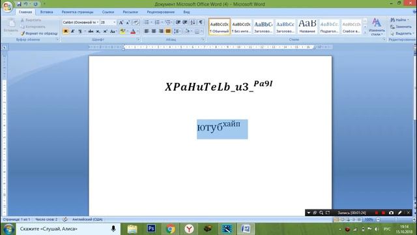This screenshot has width=417, height=235.
Task: Open the line spacing dropdown
Action: (177, 31)
